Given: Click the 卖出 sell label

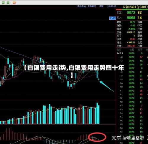Looking at the screenshot, I should [119, 12].
